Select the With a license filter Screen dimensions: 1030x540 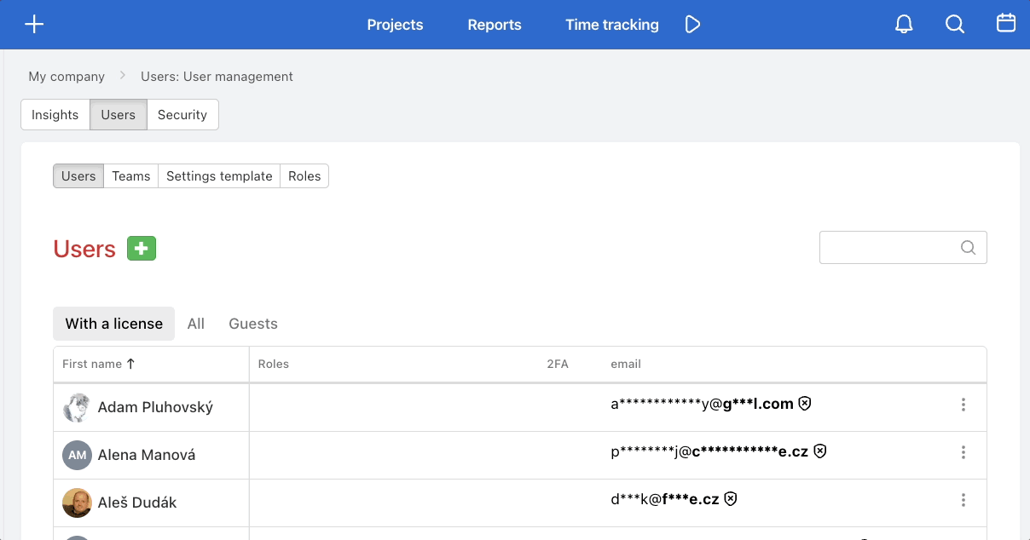pos(114,324)
